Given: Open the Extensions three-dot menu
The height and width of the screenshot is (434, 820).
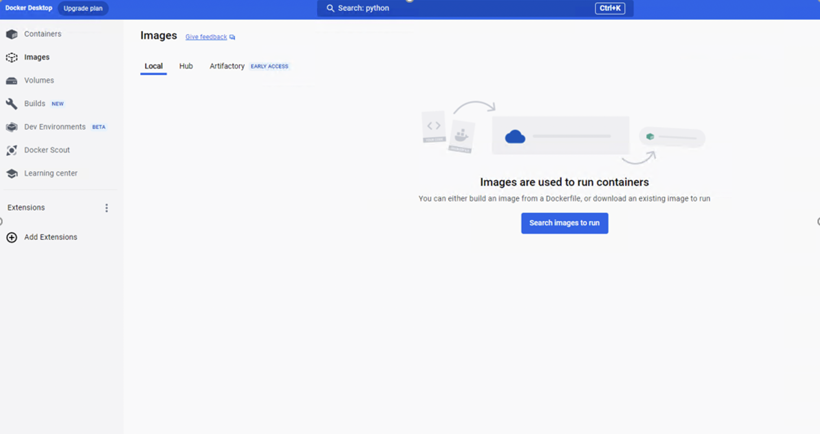Looking at the screenshot, I should [107, 208].
